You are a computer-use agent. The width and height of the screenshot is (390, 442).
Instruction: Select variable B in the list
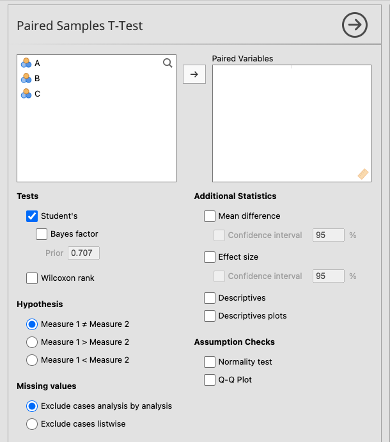(x=37, y=78)
